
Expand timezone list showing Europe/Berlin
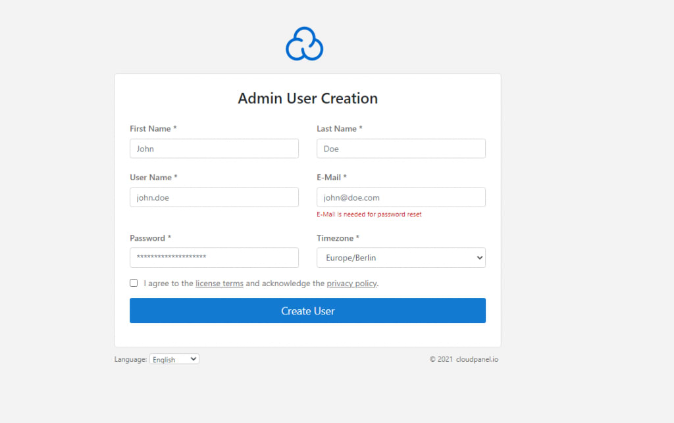pyautogui.click(x=401, y=257)
